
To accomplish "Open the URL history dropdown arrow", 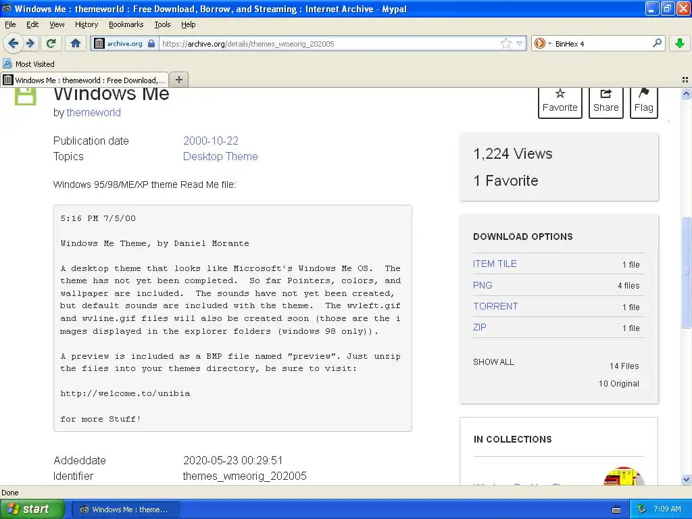I will (x=520, y=43).
